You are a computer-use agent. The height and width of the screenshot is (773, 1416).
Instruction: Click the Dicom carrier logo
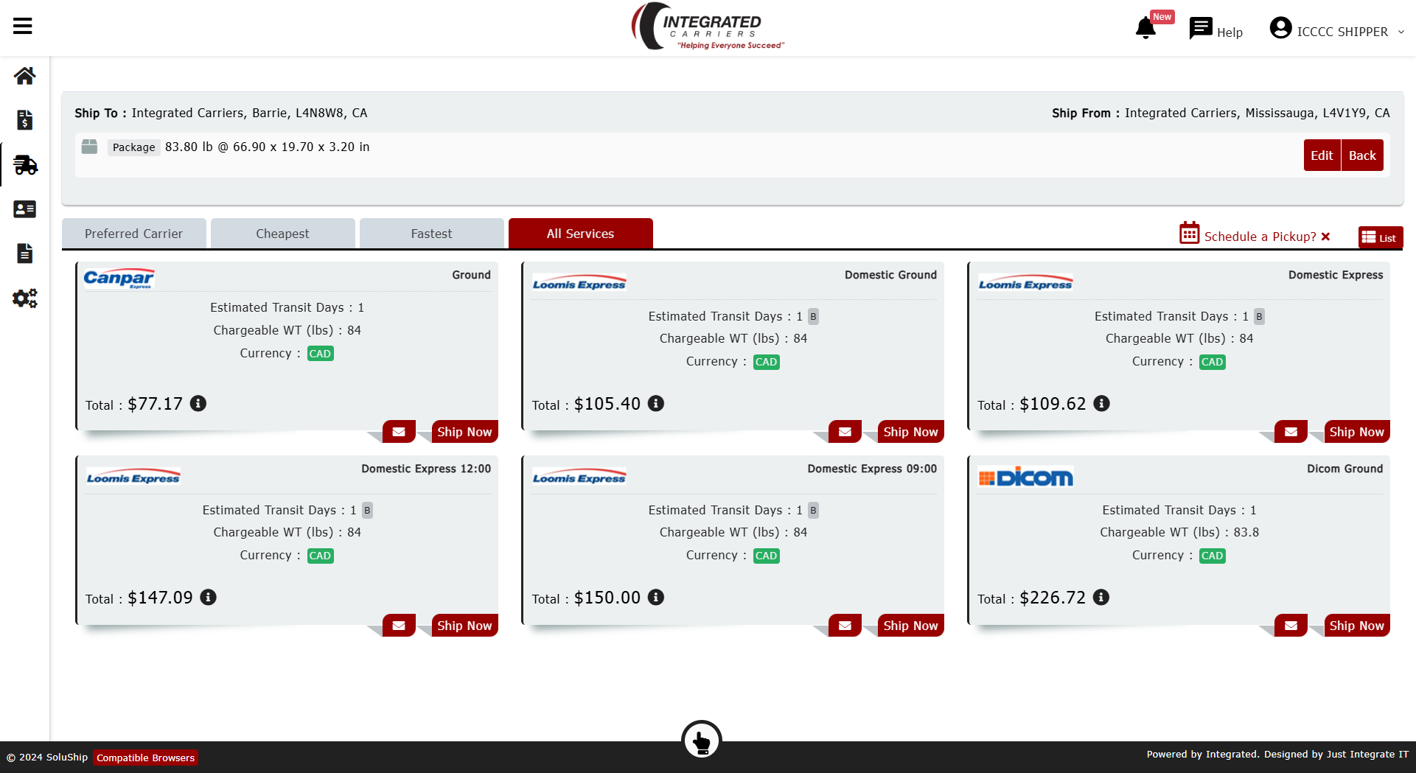click(x=1025, y=478)
